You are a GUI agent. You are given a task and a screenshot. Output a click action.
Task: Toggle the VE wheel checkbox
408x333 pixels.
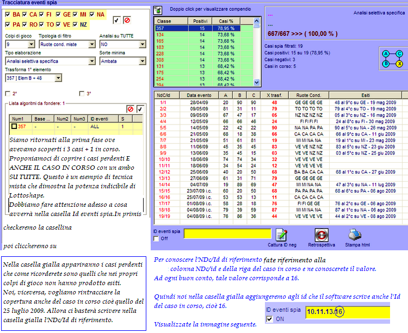[x=58, y=24]
